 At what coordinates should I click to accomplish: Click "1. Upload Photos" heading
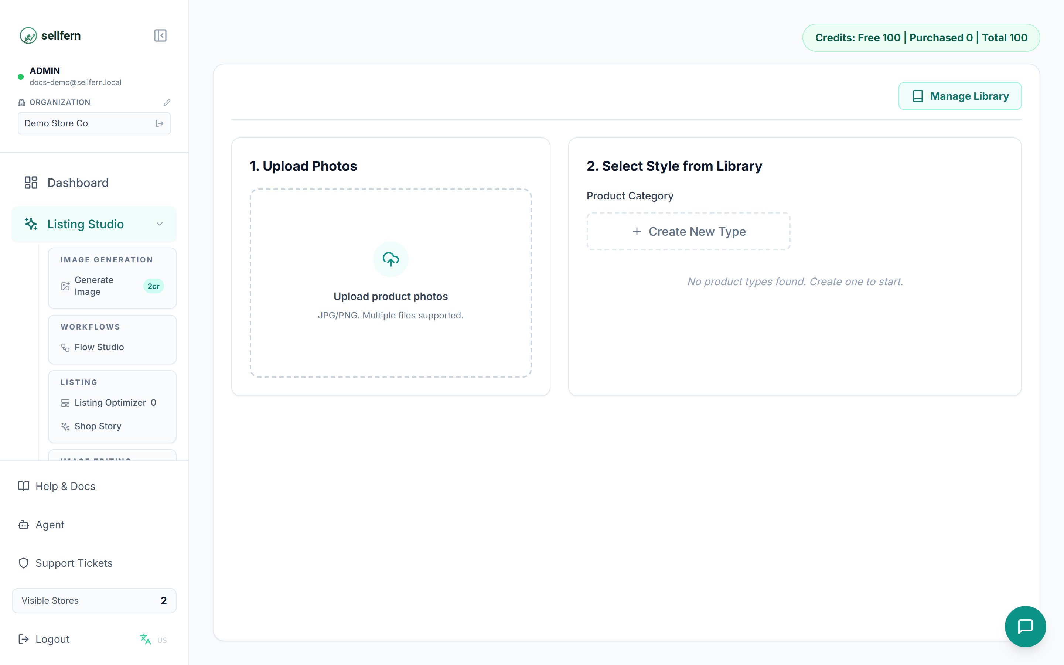303,166
